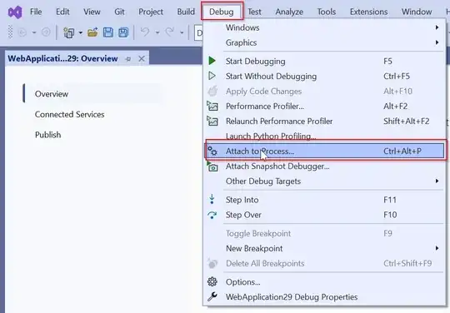
Task: Go to the Publish section
Action: (48, 135)
